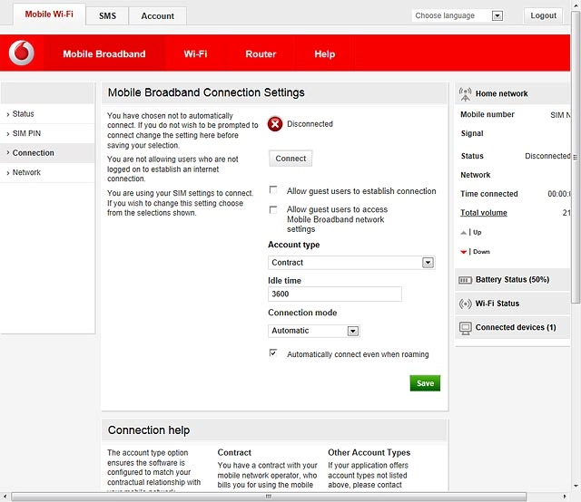The width and height of the screenshot is (581, 502).
Task: Uncheck Automatically connect even when roaming
Action: 273,352
